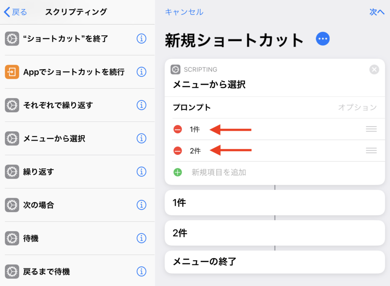The width and height of the screenshot is (390, 286).
Task: Choose 待機 action in scripting list
Action: coord(31,239)
